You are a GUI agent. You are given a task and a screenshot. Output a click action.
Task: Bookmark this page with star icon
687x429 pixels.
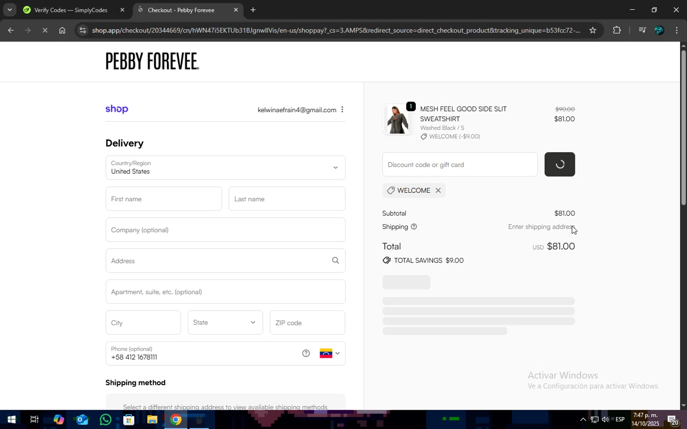[593, 31]
